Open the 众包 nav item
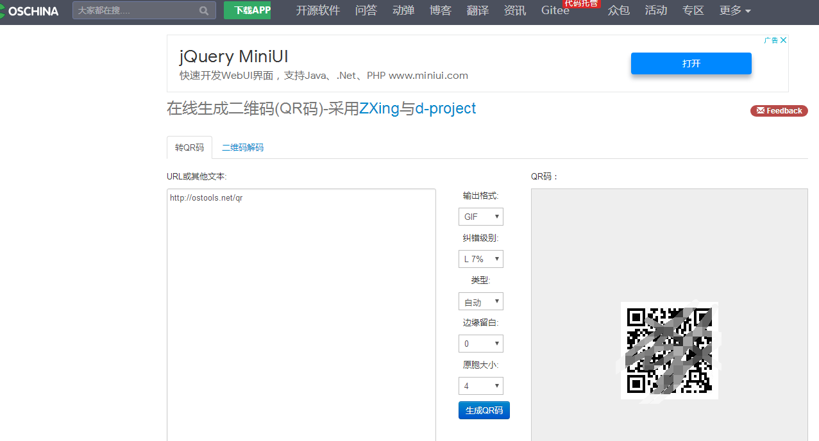The height and width of the screenshot is (441, 819). coord(618,10)
